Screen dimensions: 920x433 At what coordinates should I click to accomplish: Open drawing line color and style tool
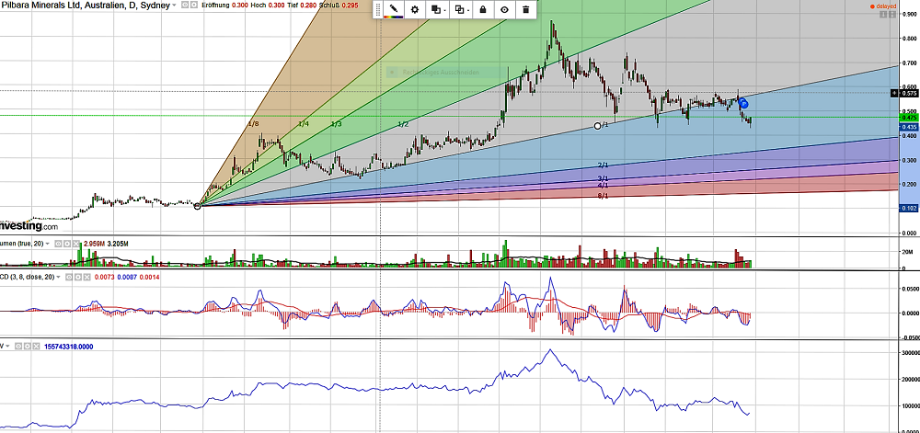coord(394,9)
